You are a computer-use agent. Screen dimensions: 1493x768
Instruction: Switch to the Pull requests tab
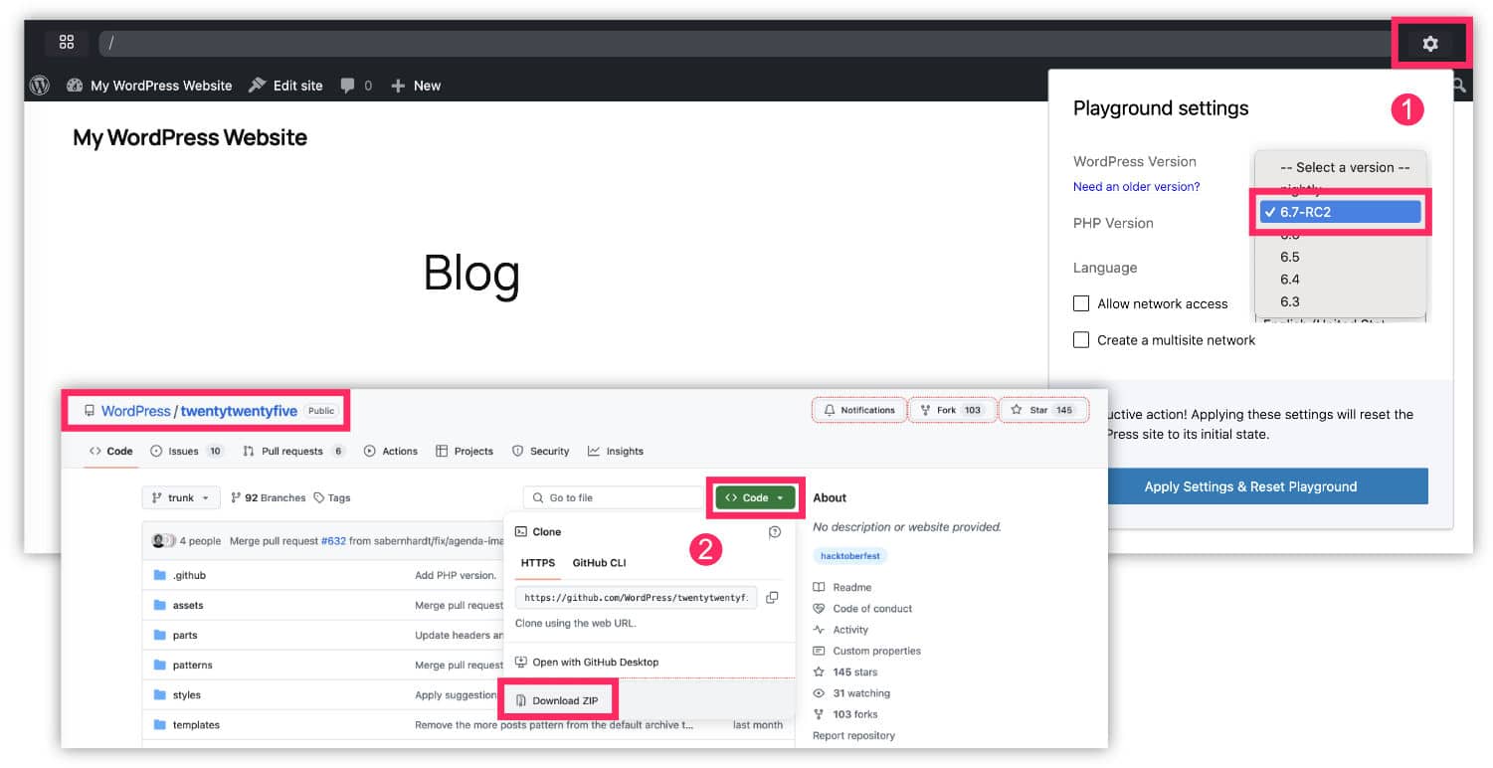coord(293,452)
